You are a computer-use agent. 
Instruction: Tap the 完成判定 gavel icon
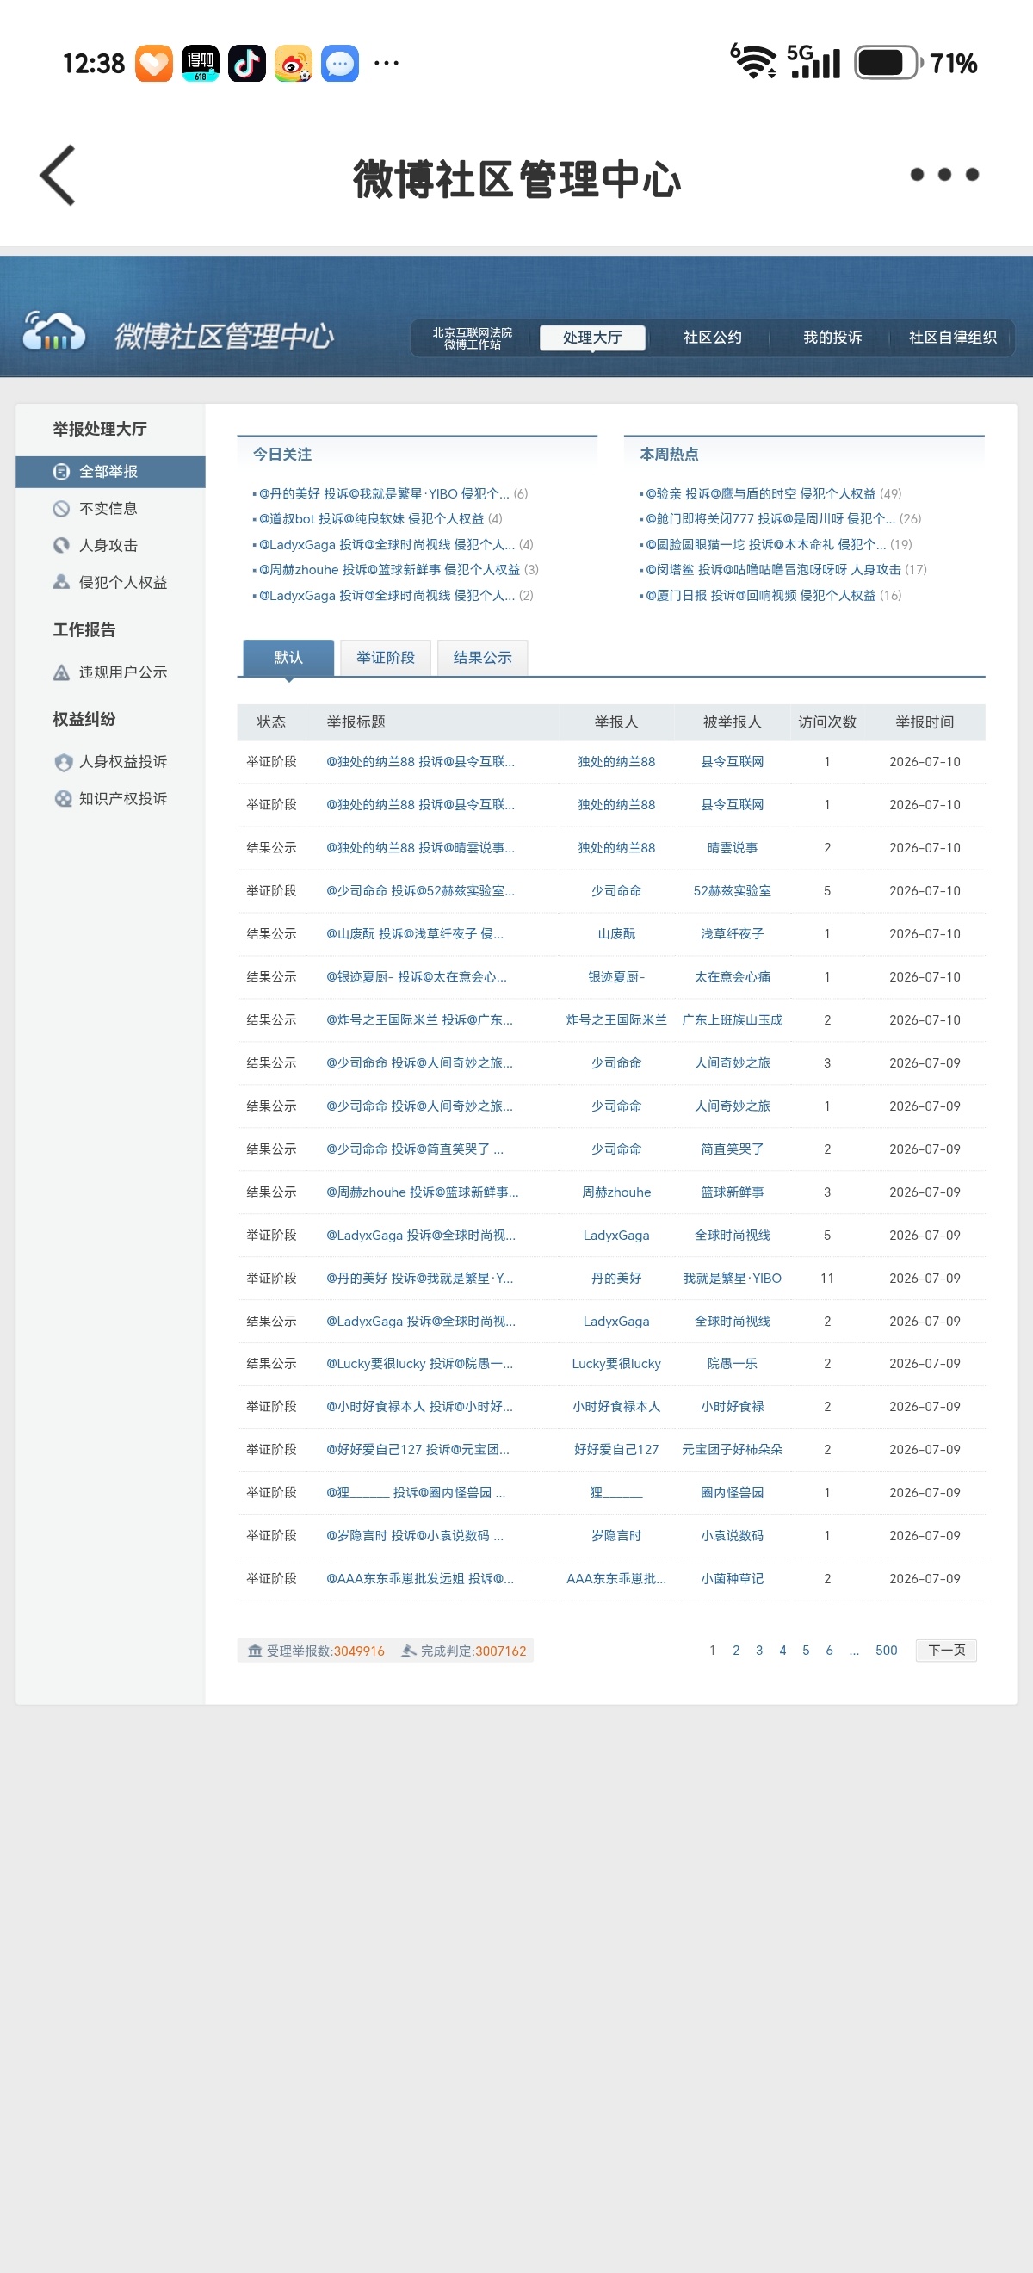(408, 1651)
